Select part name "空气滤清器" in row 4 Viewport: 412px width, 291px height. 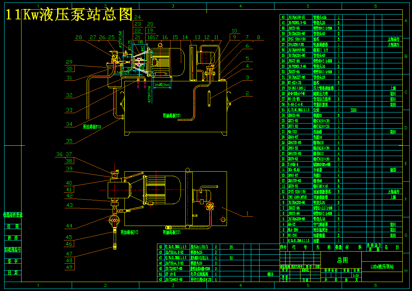pyautogui.click(x=321, y=224)
